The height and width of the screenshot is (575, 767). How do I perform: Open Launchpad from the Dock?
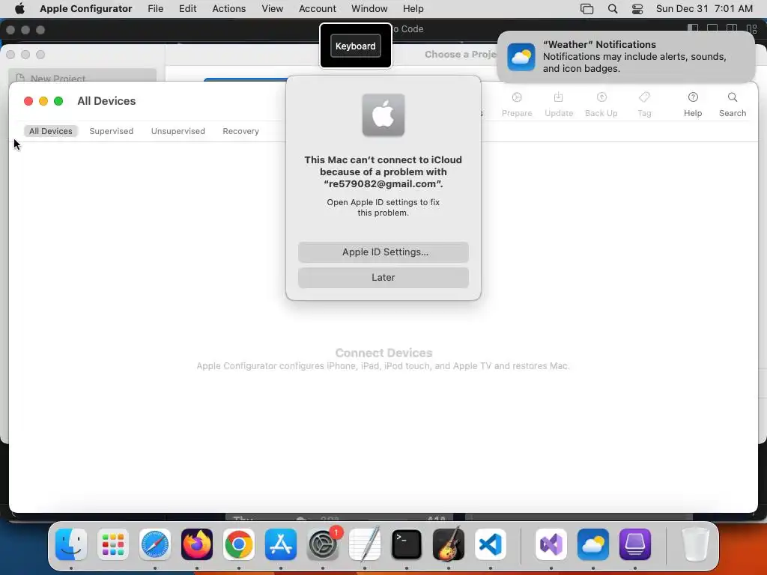113,544
